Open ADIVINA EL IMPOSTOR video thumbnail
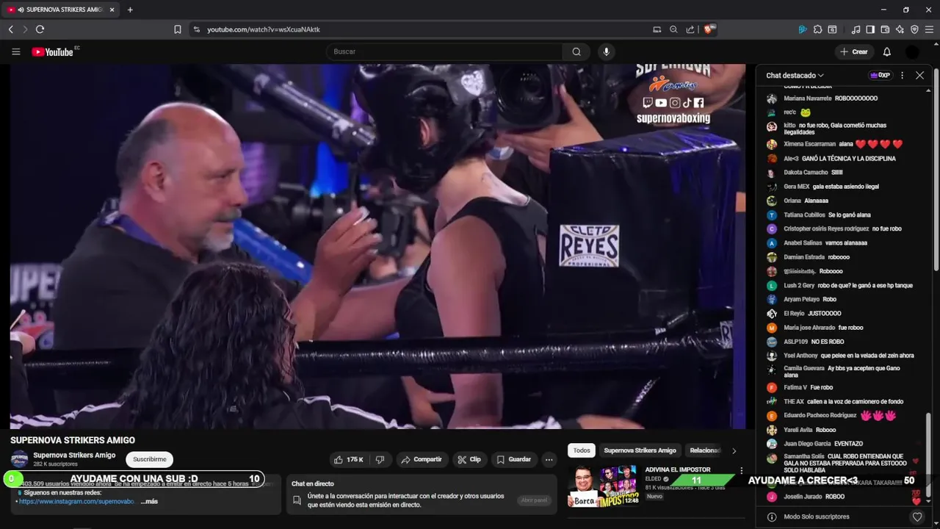Viewport: 940px width, 529px height. point(604,486)
